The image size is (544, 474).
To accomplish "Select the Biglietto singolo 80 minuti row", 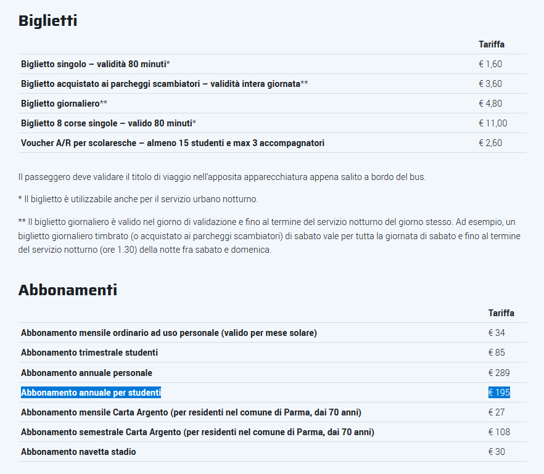I will (x=95, y=64).
